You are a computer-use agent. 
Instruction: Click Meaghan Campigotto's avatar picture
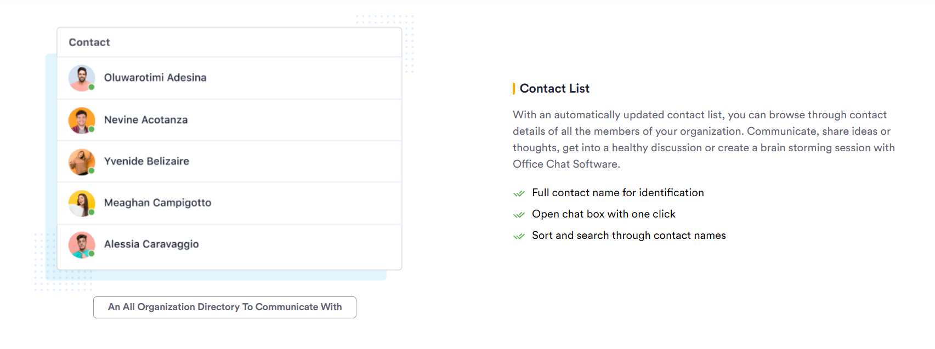point(82,203)
